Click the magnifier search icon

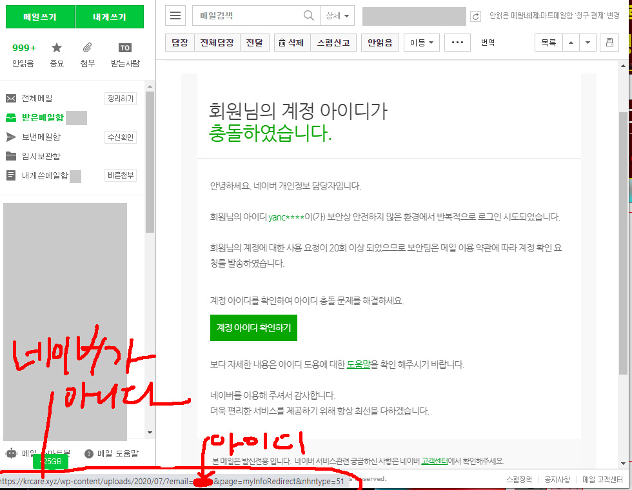pyautogui.click(x=309, y=15)
